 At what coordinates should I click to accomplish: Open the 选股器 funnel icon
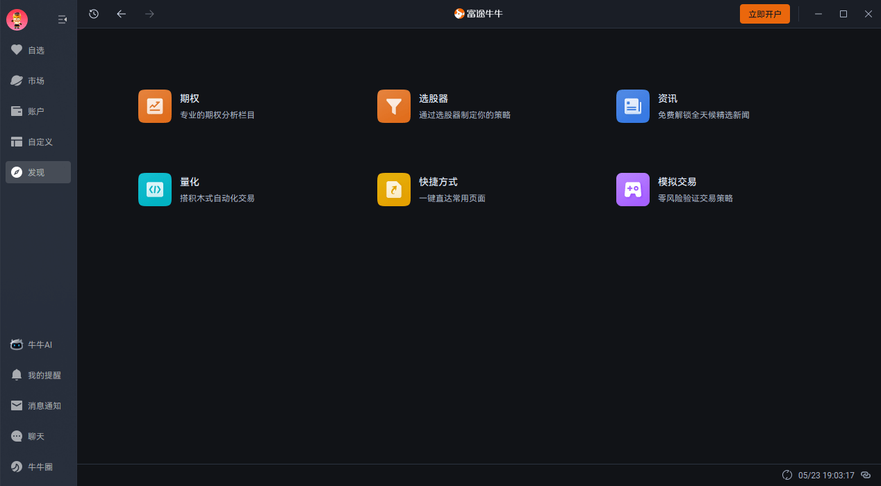pos(394,106)
